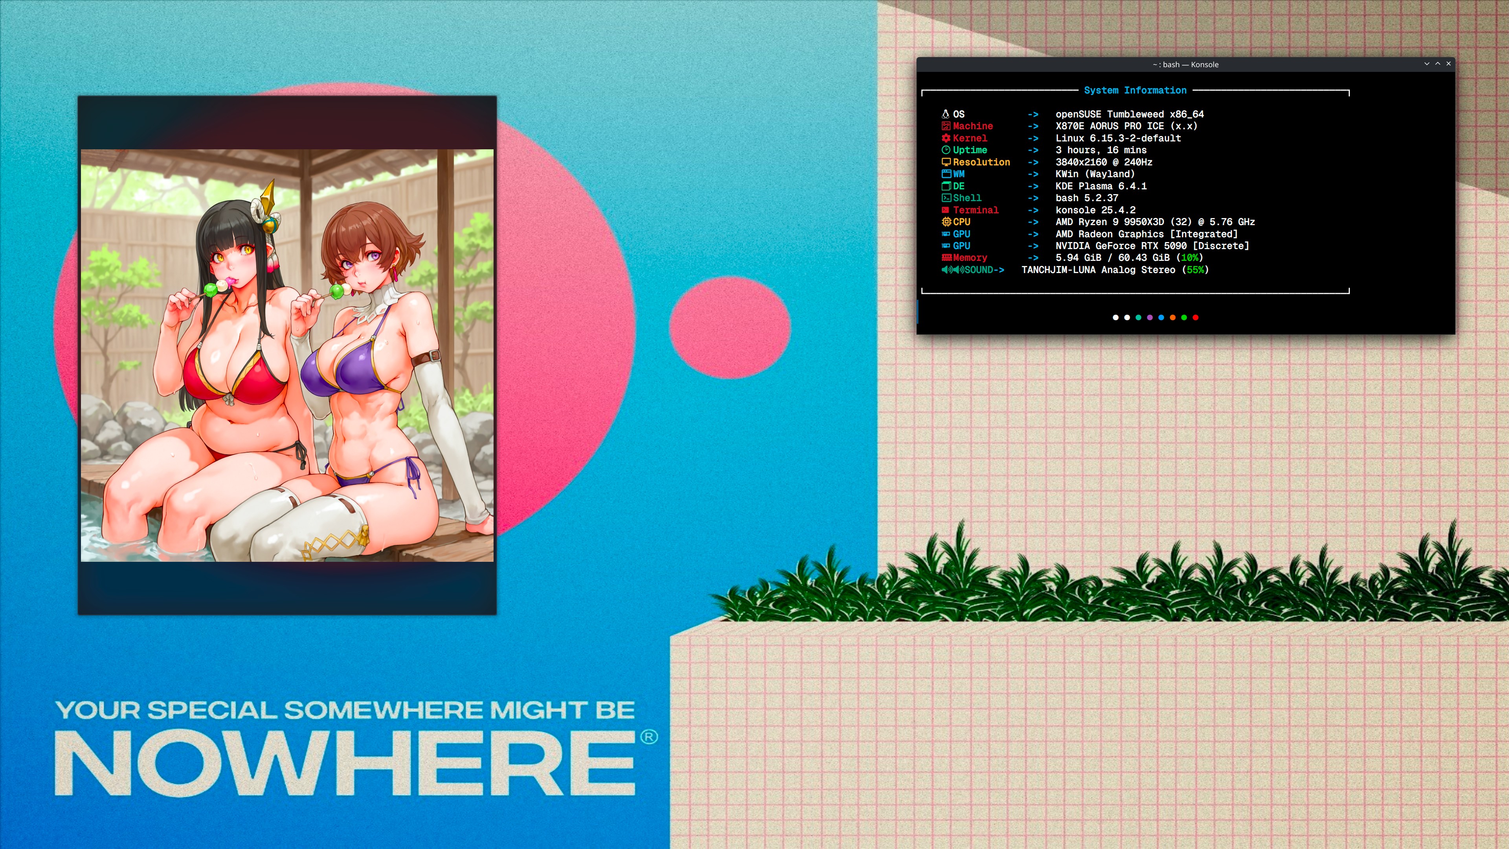
Task: Click 'NVIDIA GeForce RTX 5090 [Discrete]' text
Action: 1152,246
